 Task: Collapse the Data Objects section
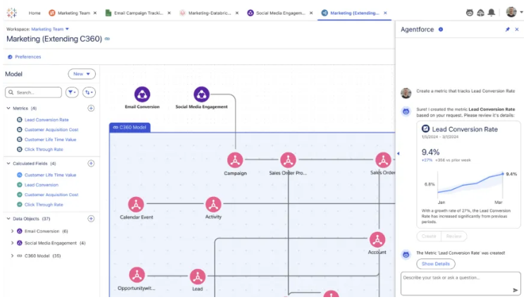[8, 219]
